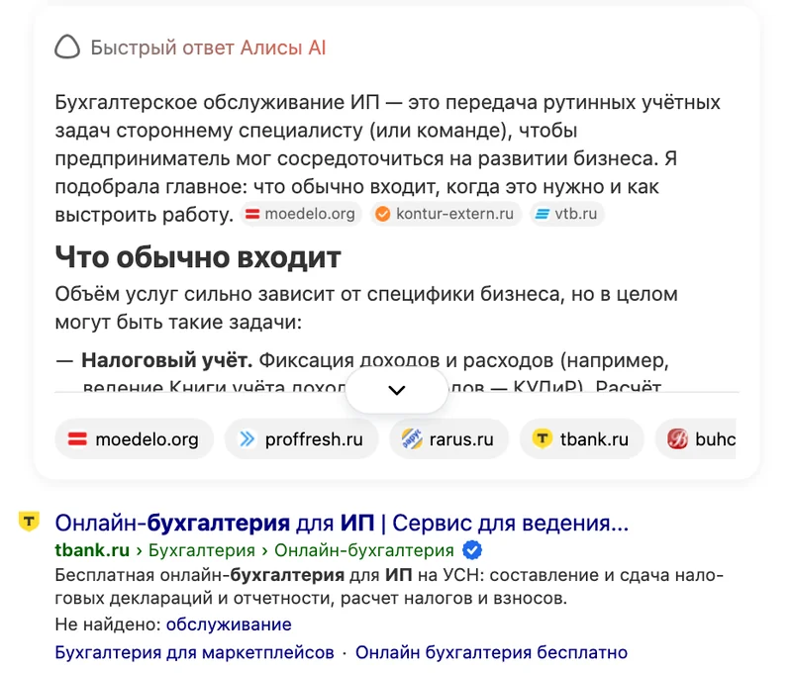
Task: Open the inline moedelo.org citation chip
Action: pyautogui.click(x=301, y=214)
